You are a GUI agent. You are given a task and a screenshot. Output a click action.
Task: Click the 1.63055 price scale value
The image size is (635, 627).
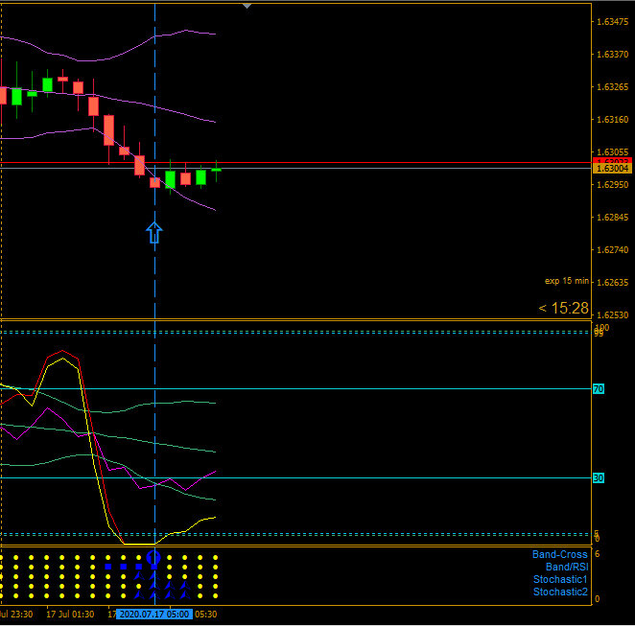pos(612,152)
